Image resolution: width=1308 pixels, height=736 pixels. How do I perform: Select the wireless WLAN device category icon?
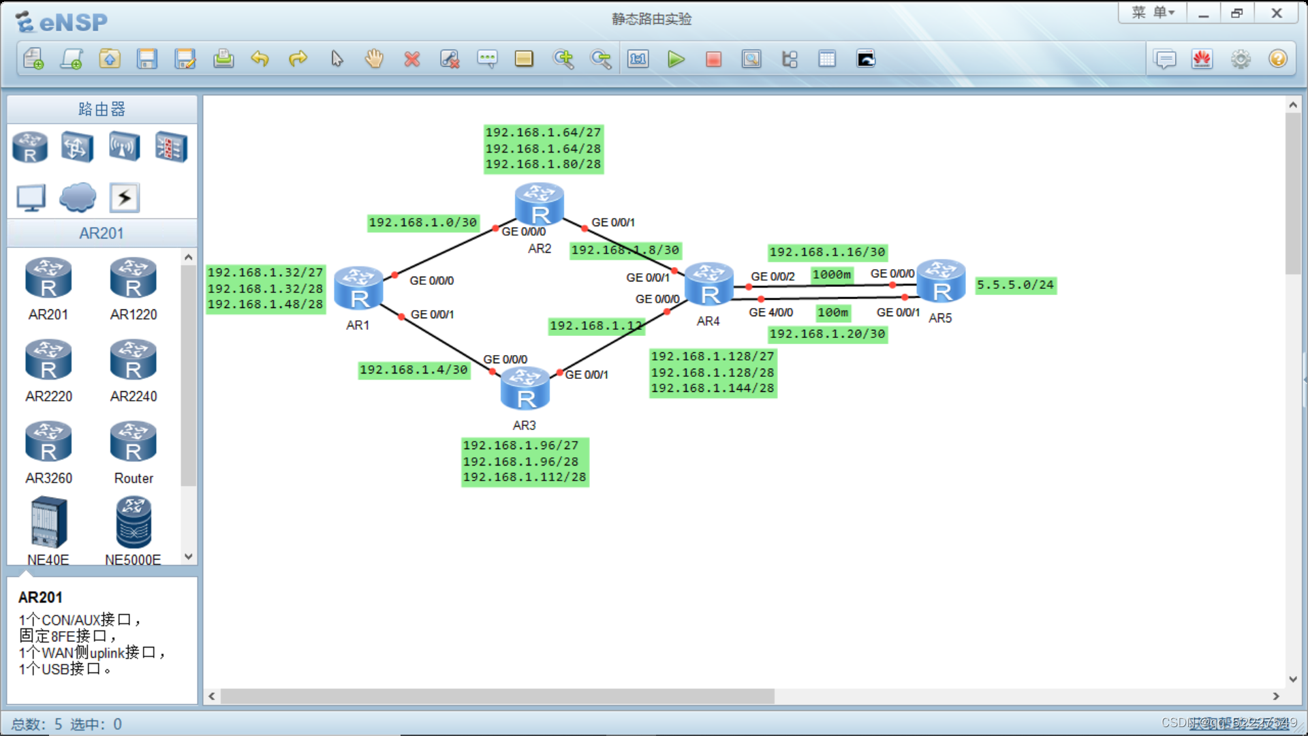click(x=124, y=147)
